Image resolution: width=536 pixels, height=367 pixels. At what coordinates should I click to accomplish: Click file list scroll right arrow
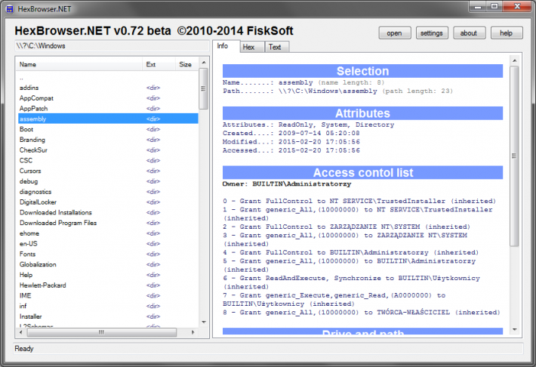193,332
